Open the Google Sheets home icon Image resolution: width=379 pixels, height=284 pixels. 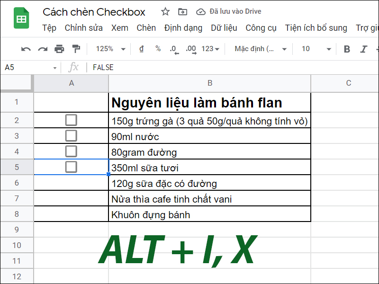[21, 18]
